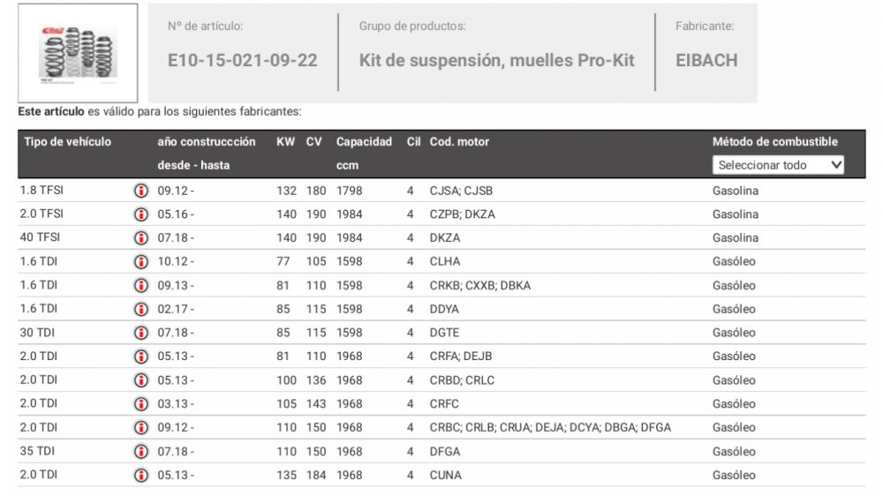Screen dimensions: 883x496
Task: Click the año construcción column header
Action: click(x=206, y=142)
